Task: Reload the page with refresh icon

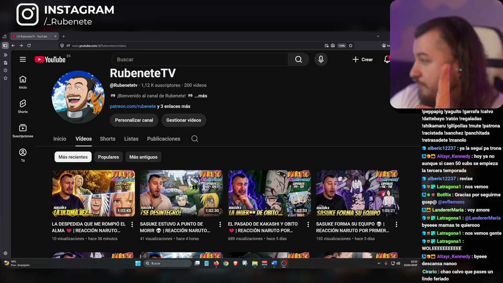Action: (29, 46)
